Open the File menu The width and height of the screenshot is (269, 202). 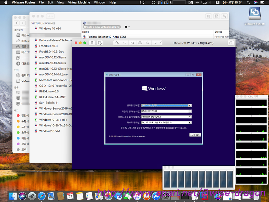41,2
